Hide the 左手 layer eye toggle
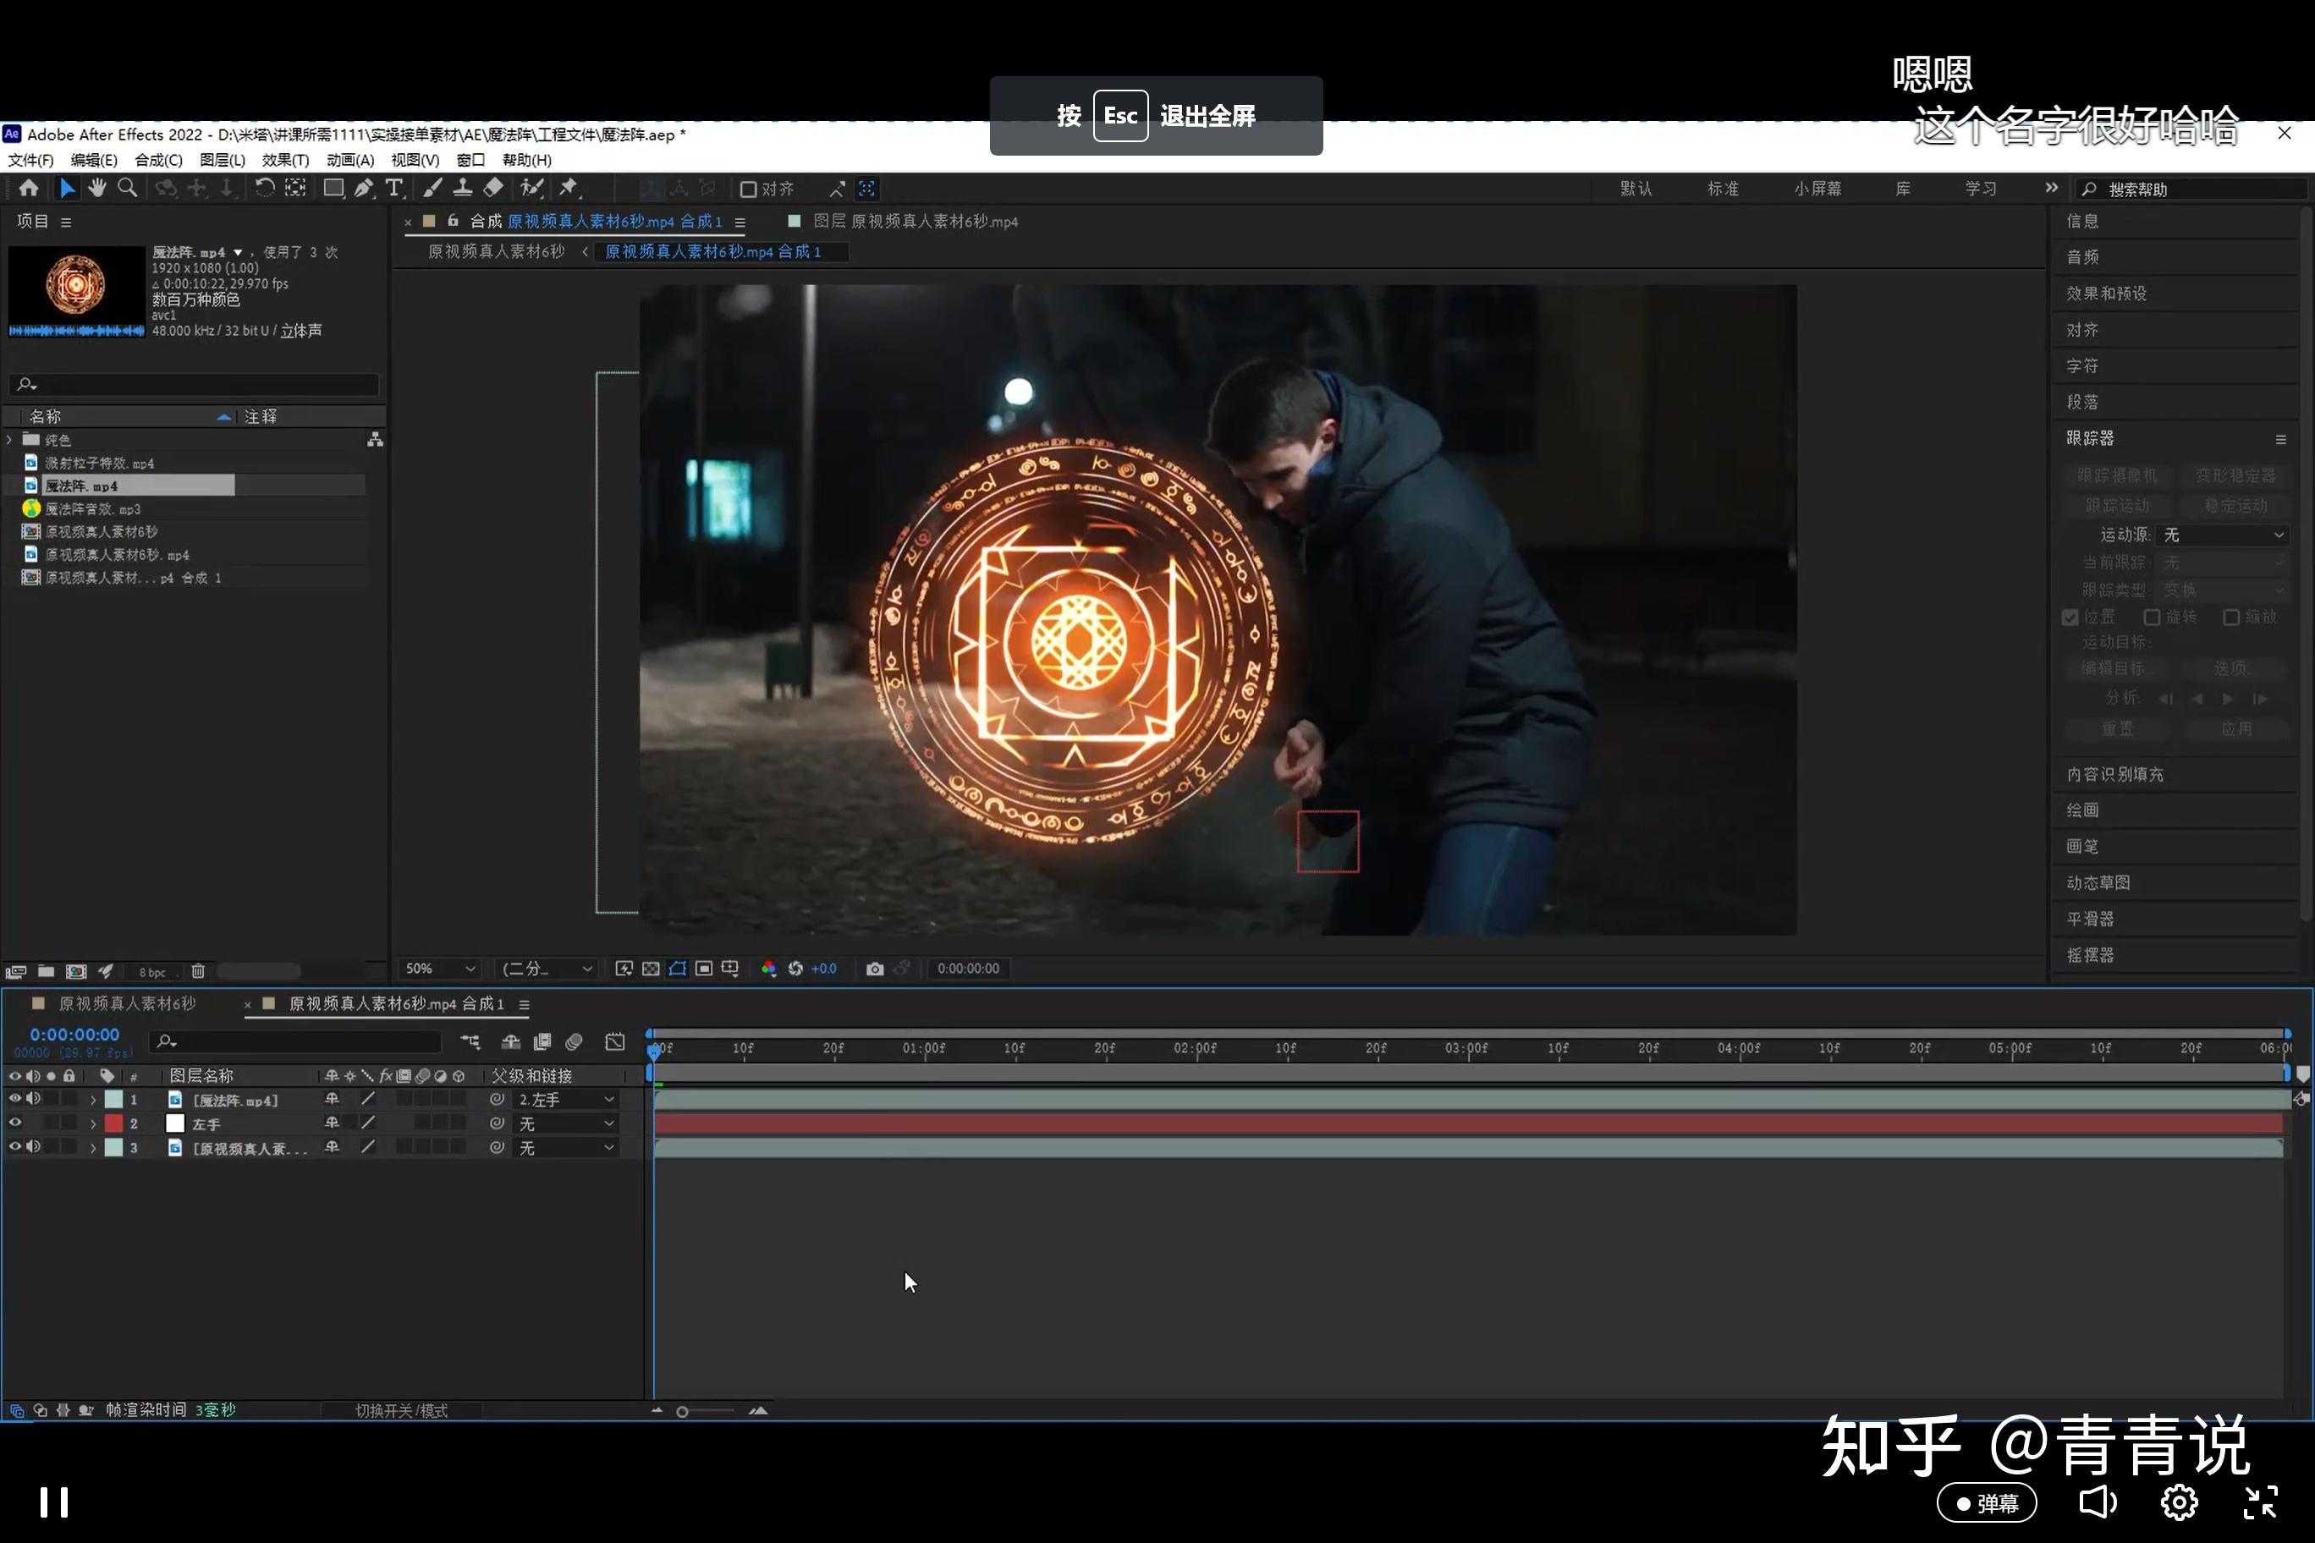2315x1543 pixels. tap(14, 1123)
